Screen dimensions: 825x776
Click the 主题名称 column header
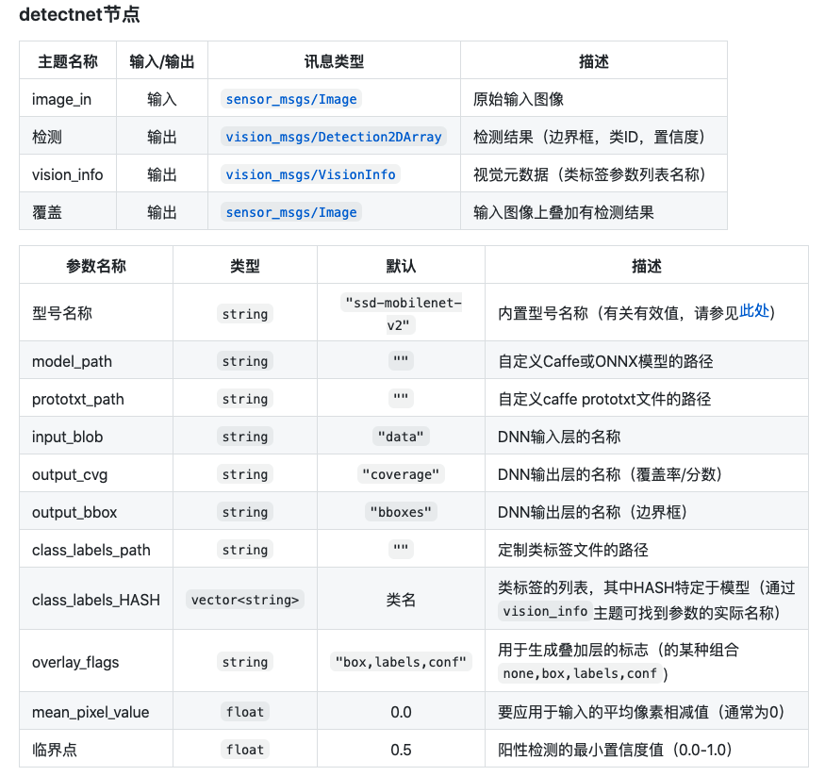click(x=68, y=61)
